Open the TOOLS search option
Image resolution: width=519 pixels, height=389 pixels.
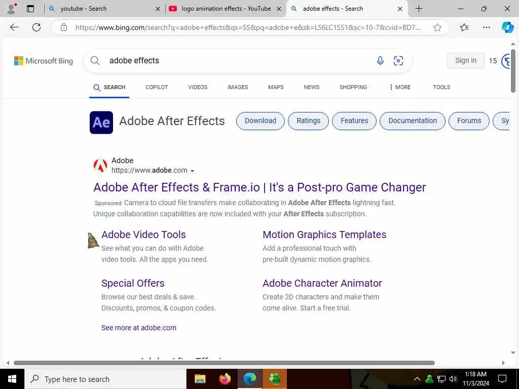441,87
